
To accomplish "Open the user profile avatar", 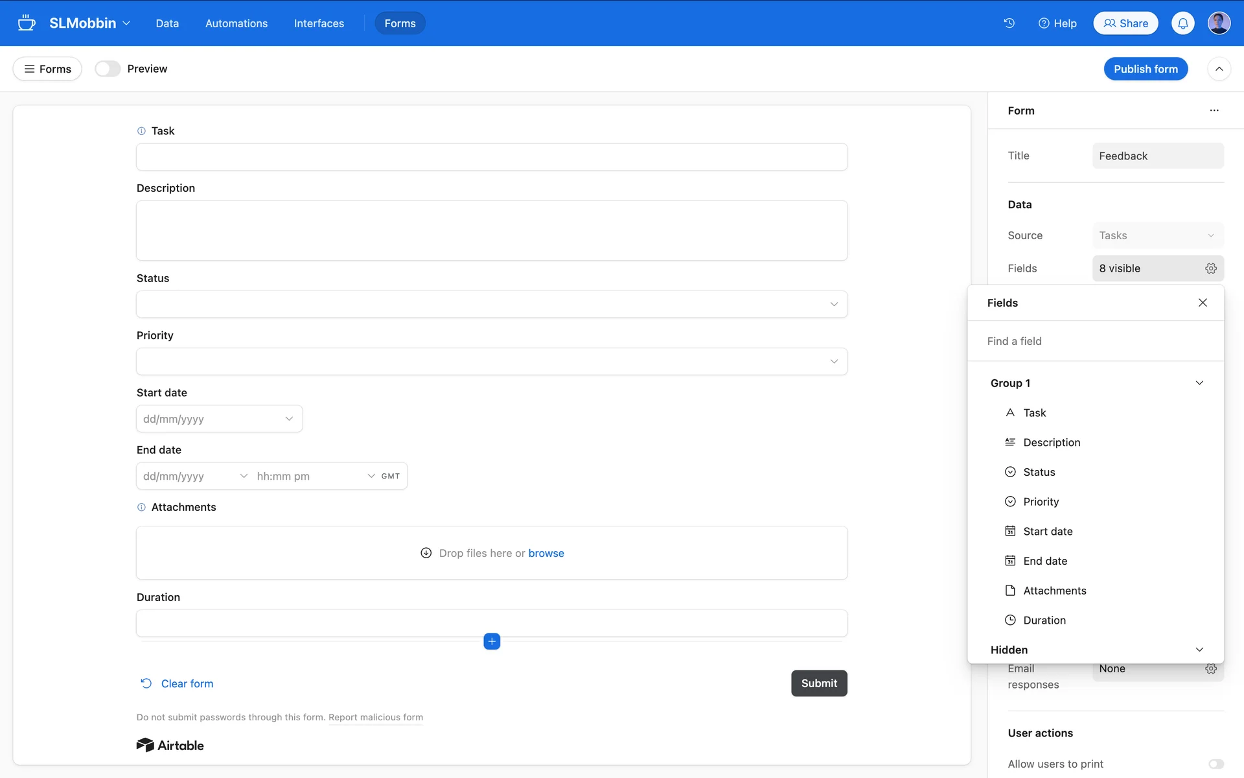I will [x=1219, y=23].
